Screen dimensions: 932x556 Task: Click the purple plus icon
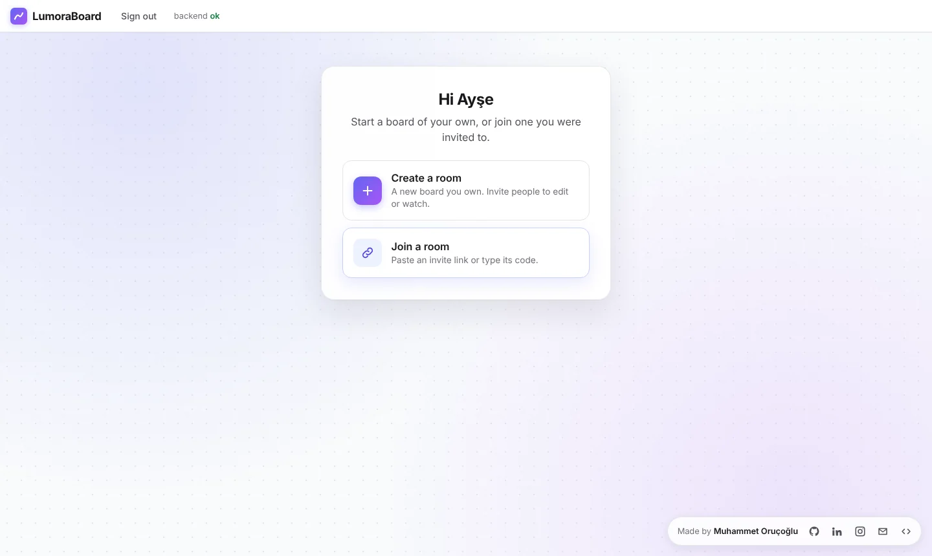368,191
